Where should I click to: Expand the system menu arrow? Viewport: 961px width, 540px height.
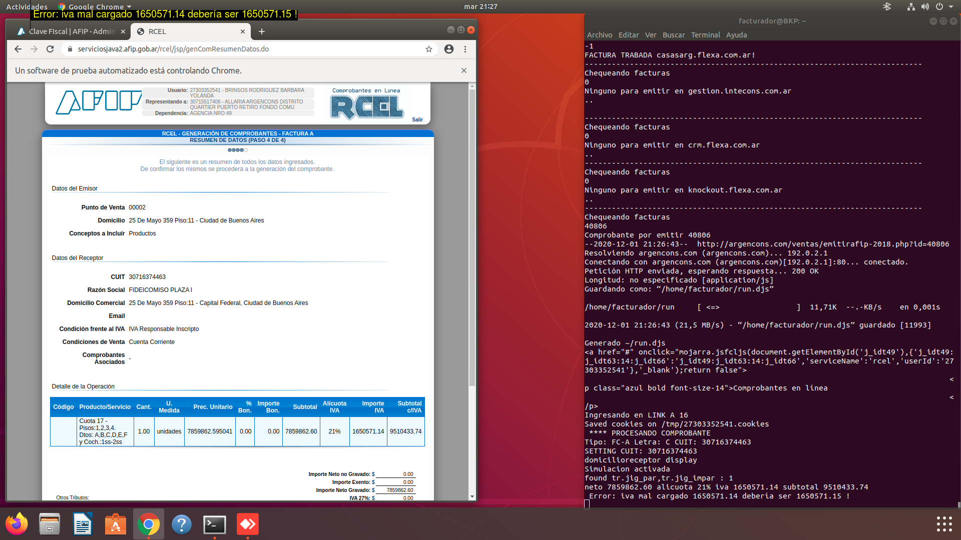(951, 6)
